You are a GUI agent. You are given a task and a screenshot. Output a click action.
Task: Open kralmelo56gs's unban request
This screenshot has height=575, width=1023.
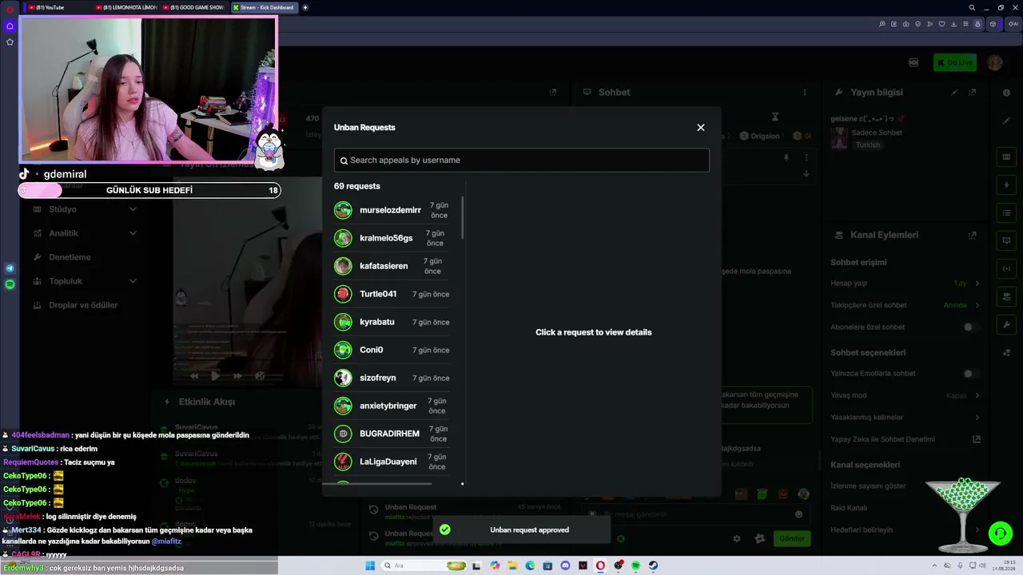pyautogui.click(x=392, y=238)
